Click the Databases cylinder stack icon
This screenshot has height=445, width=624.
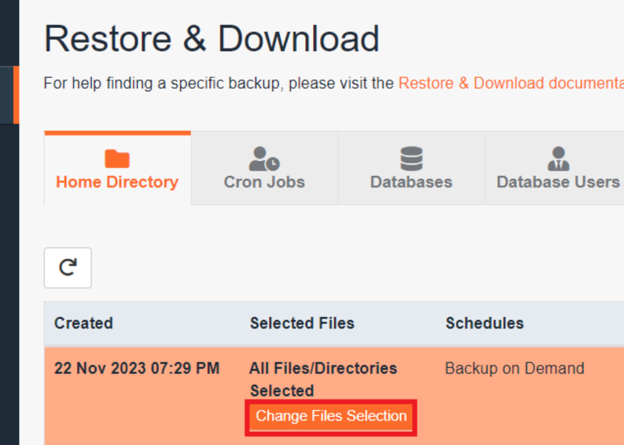pos(410,157)
